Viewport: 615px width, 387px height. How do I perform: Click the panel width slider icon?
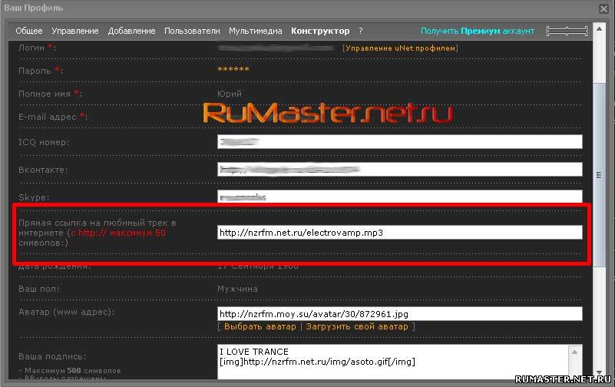[x=567, y=31]
